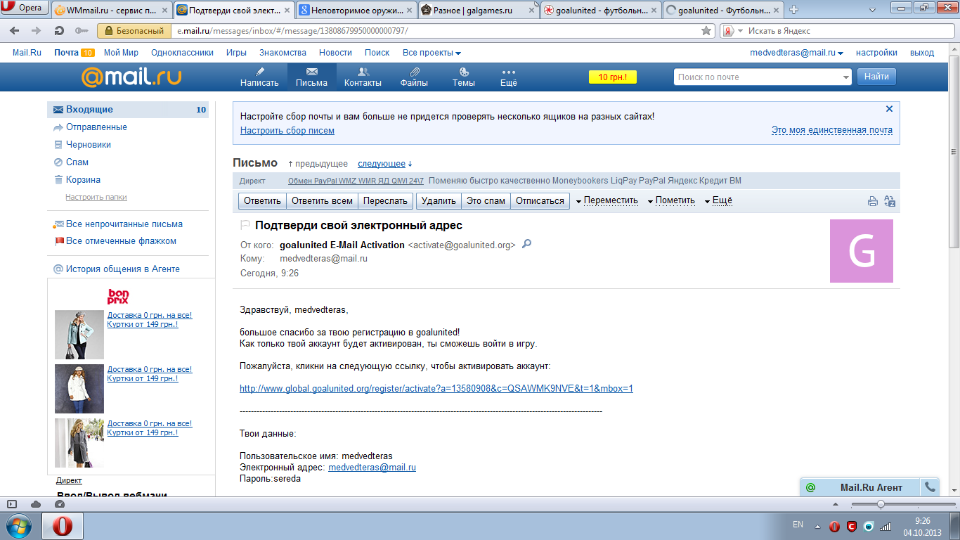Print message with printer icon

click(x=872, y=201)
